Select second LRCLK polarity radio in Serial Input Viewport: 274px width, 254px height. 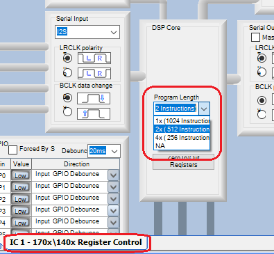67,72
